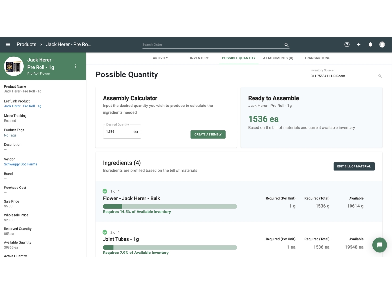Open the product three-dot options menu
This screenshot has height=294, width=392.
pyautogui.click(x=76, y=66)
